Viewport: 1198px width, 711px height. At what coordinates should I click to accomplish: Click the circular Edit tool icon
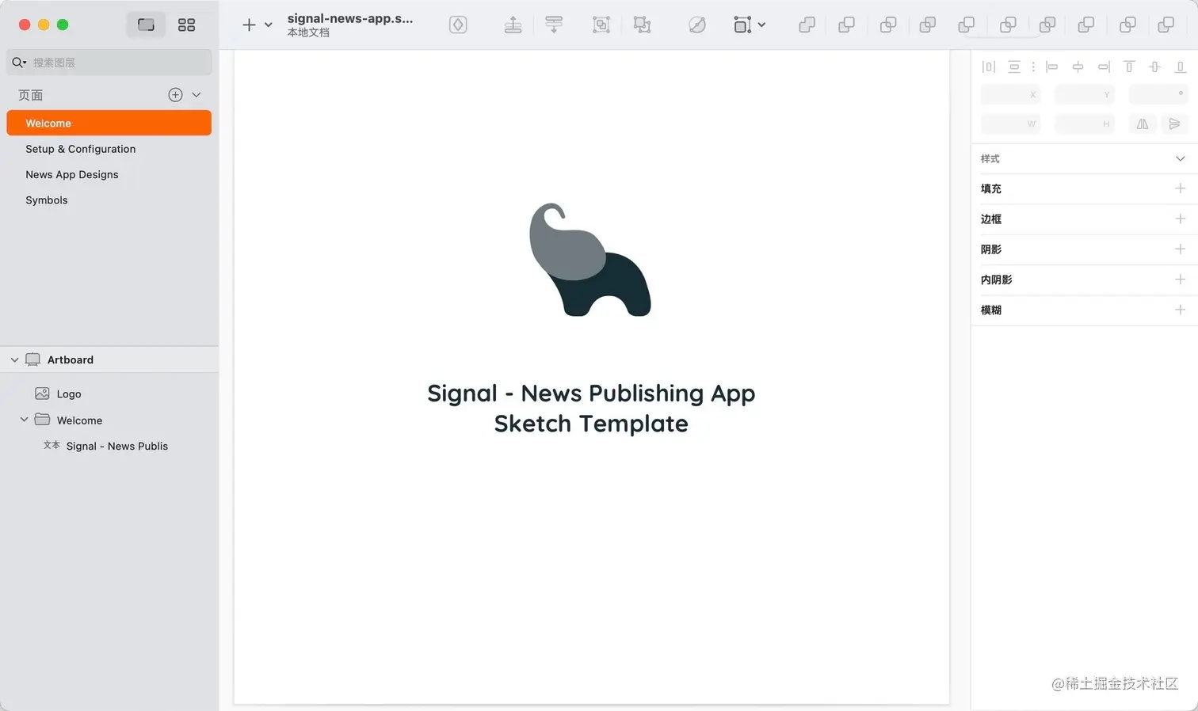pos(696,25)
